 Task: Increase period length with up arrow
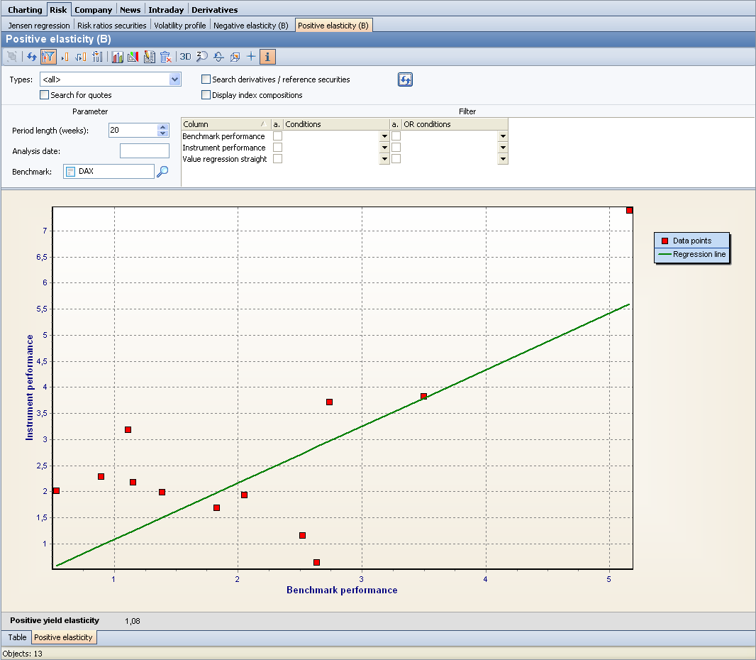pyautogui.click(x=163, y=127)
